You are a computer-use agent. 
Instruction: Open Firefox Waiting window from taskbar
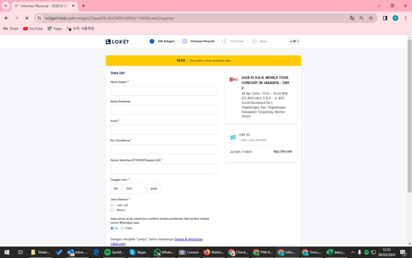(x=214, y=252)
